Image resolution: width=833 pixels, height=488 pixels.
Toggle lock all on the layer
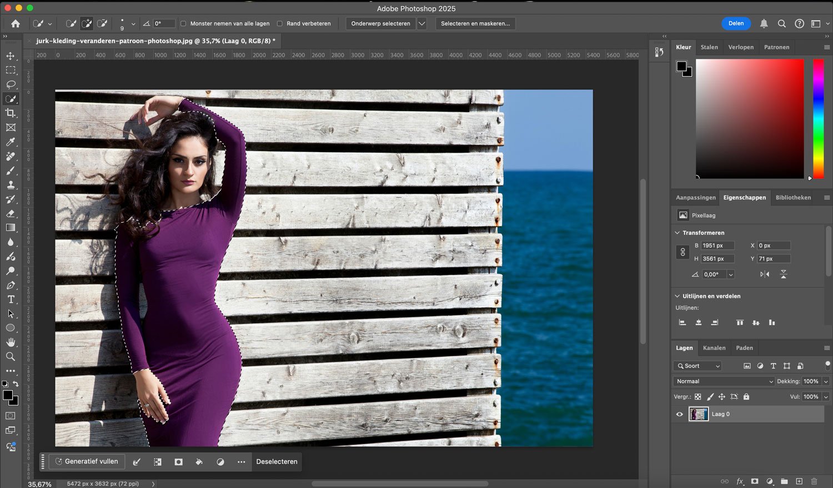click(746, 397)
